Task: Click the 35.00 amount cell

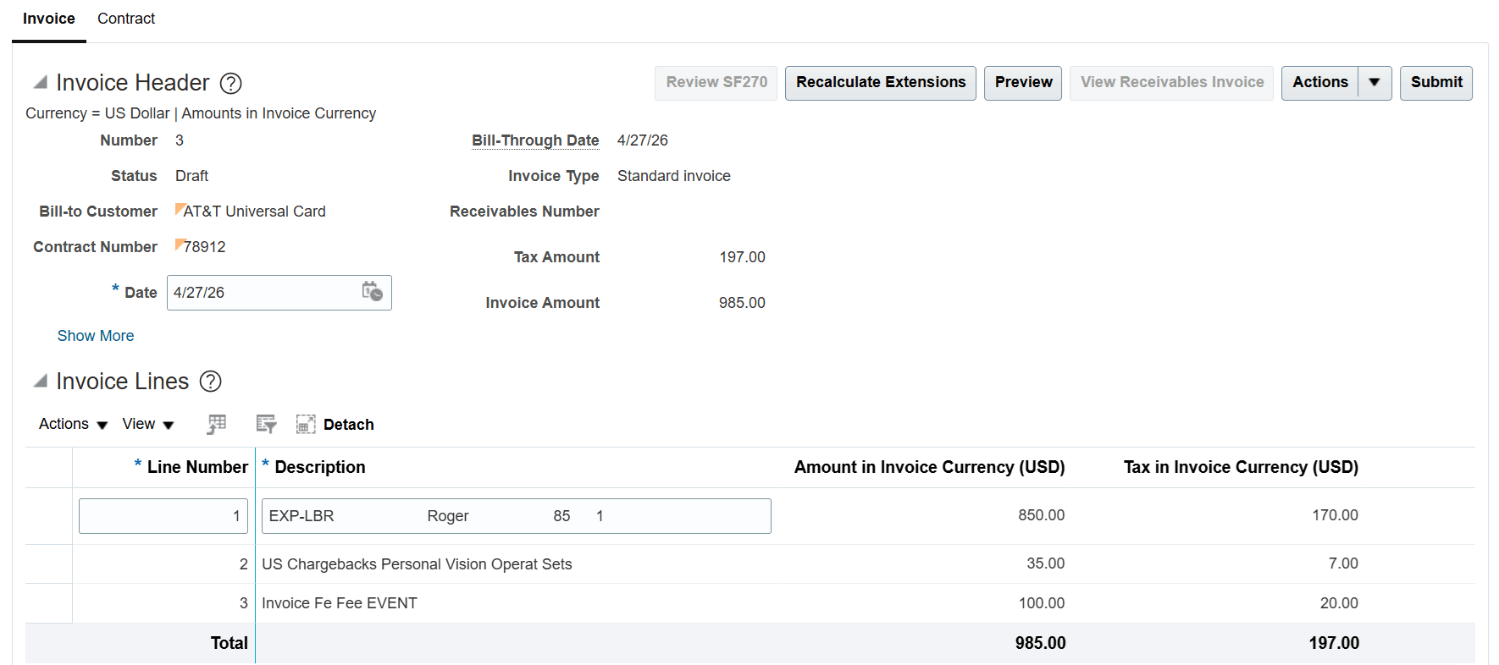Action: 1045,563
